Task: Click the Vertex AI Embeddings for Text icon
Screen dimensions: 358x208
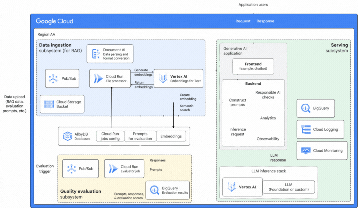Action: [163, 78]
